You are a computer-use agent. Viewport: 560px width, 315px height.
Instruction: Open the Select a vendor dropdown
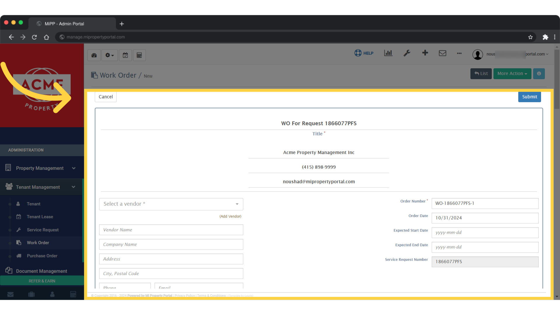[x=171, y=204]
